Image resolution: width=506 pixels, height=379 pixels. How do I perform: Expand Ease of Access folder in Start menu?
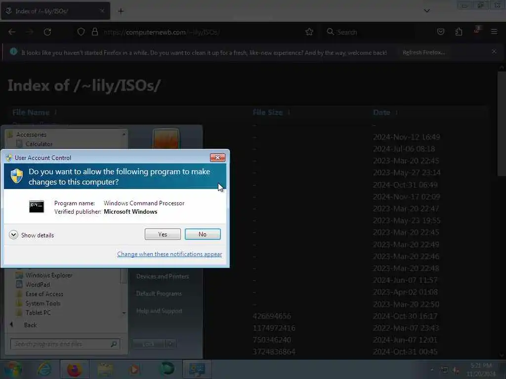point(44,294)
